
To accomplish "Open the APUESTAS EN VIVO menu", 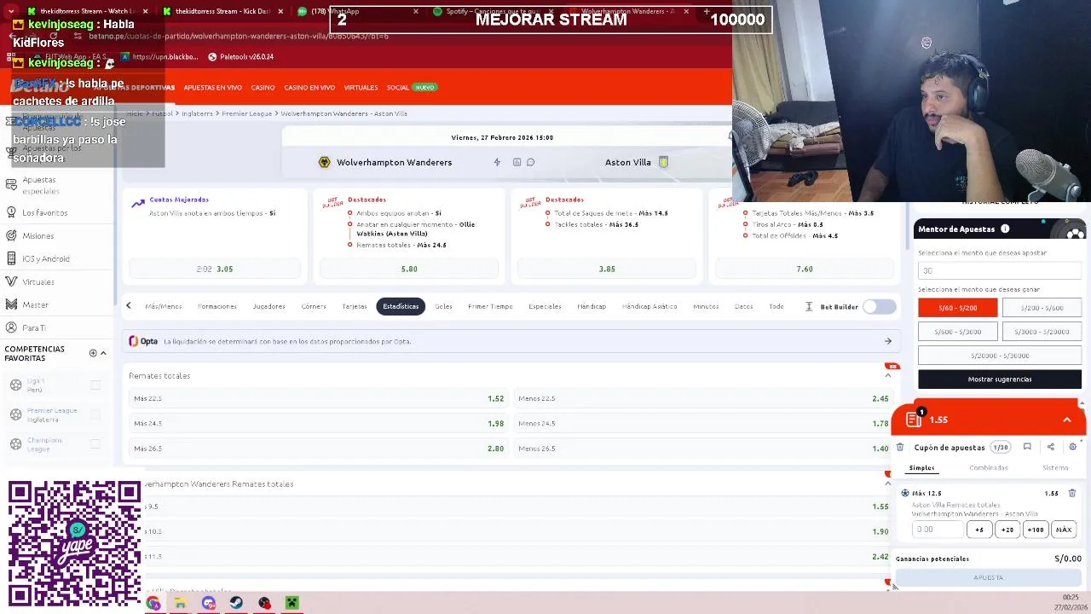I will [213, 88].
